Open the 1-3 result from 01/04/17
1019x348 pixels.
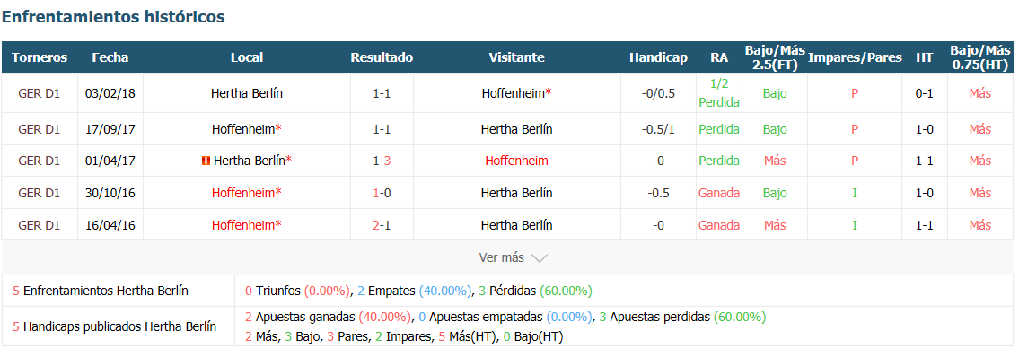[x=382, y=161]
